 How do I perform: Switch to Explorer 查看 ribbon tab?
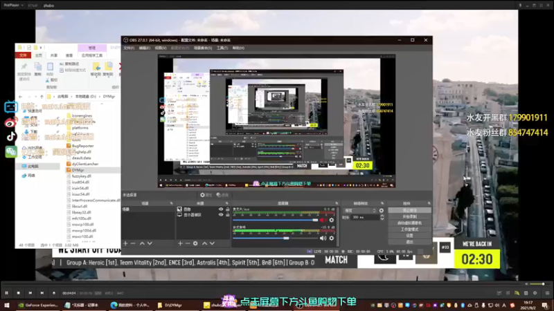[x=69, y=55]
